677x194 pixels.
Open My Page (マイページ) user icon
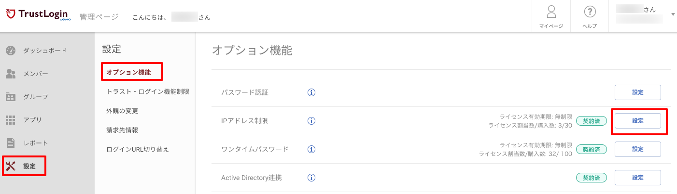tap(551, 12)
